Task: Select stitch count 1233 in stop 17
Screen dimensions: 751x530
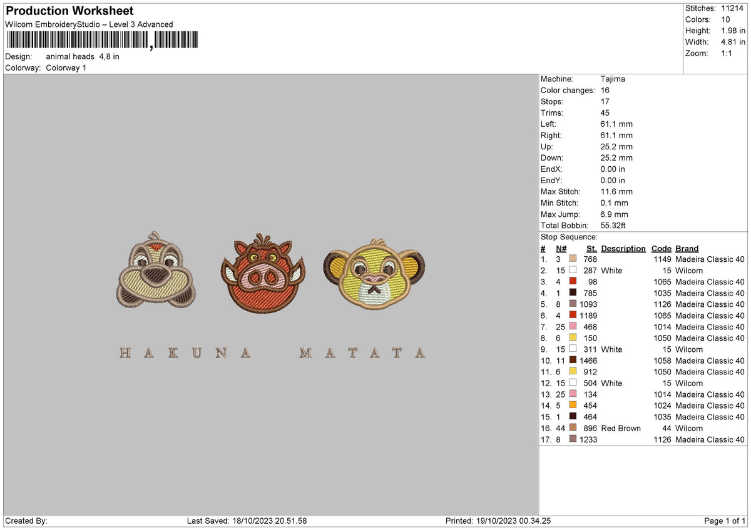Action: 588,439
